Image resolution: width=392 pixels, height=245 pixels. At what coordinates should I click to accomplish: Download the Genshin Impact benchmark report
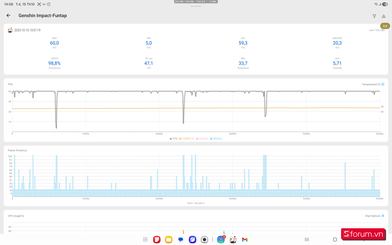(384, 16)
